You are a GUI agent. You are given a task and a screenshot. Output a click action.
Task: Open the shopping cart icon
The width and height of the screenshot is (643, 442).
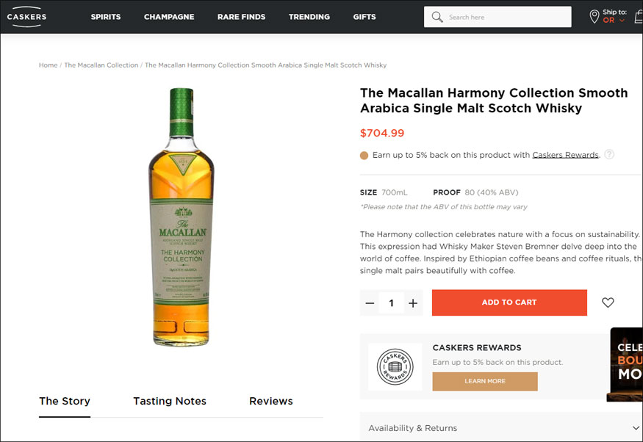click(x=639, y=17)
